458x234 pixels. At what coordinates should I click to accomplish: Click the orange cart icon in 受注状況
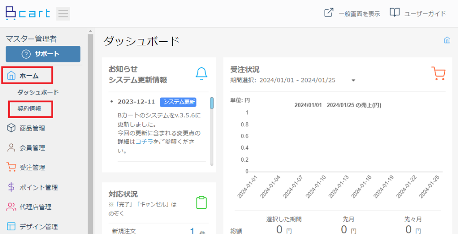pyautogui.click(x=438, y=73)
